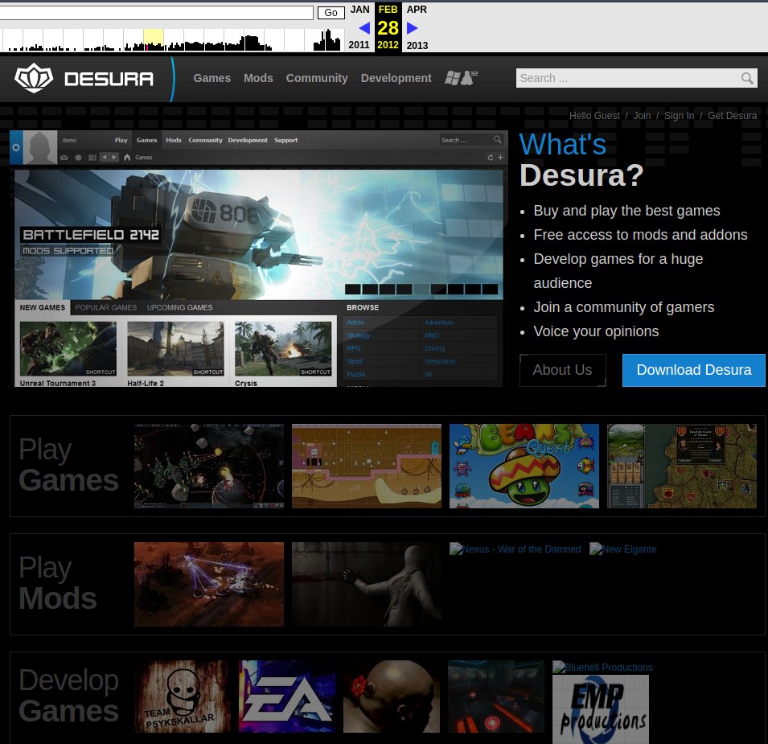Click the Sign In link

(679, 116)
